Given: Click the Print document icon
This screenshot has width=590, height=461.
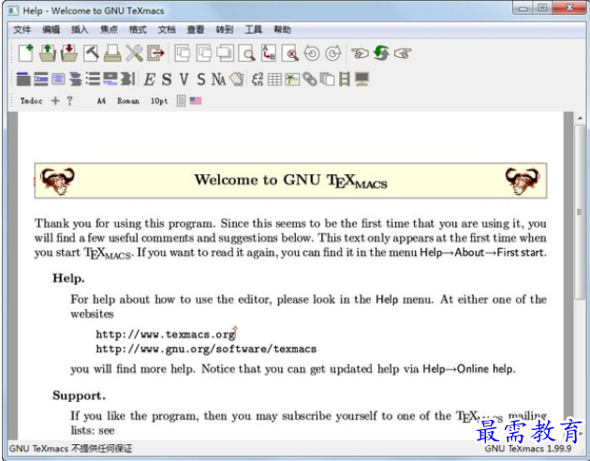Looking at the screenshot, I should (x=112, y=53).
